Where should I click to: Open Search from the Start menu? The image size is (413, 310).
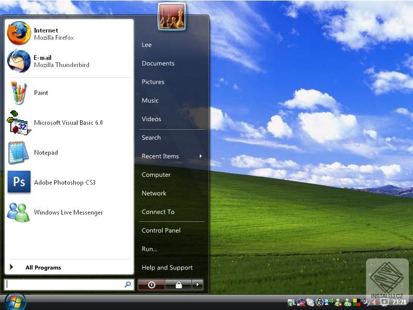click(151, 138)
